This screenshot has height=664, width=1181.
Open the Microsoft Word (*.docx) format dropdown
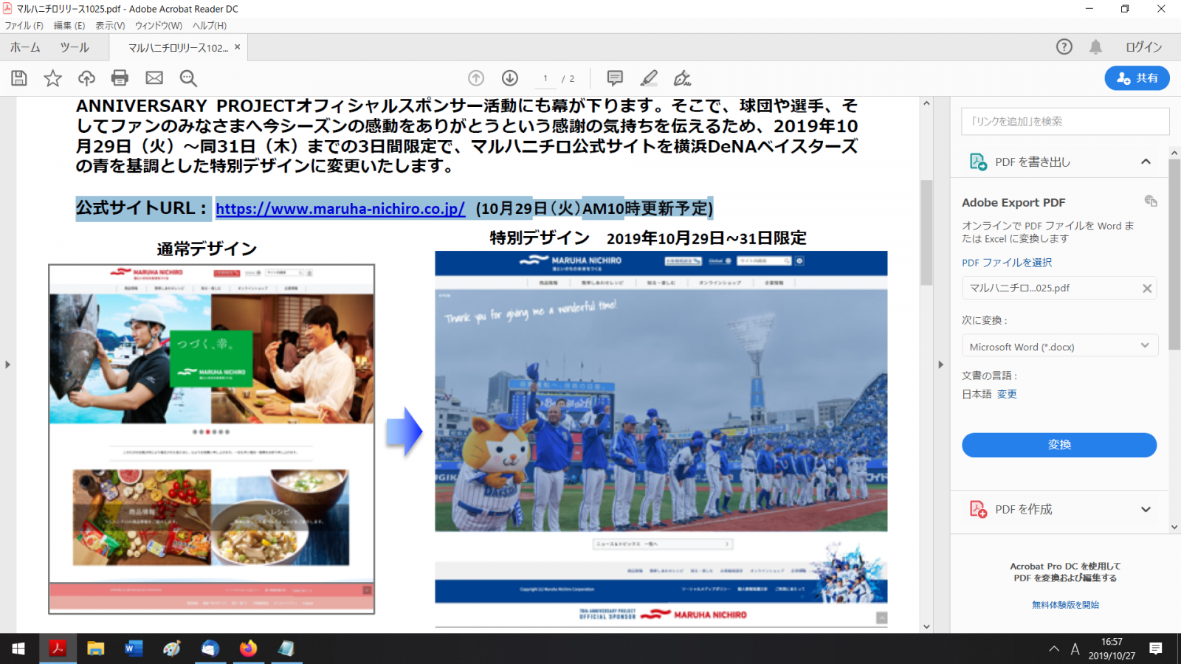pyautogui.click(x=1059, y=346)
